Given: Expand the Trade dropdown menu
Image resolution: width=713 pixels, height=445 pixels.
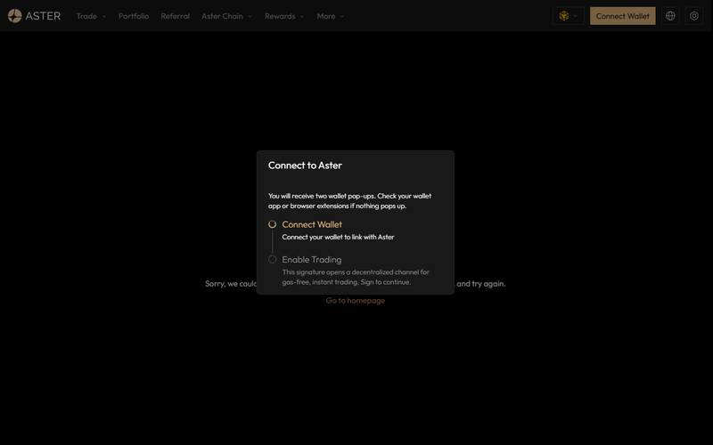Looking at the screenshot, I should (91, 16).
